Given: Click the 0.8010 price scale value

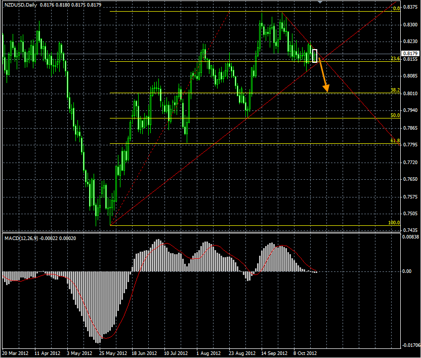Looking at the screenshot, I should tap(410, 94).
